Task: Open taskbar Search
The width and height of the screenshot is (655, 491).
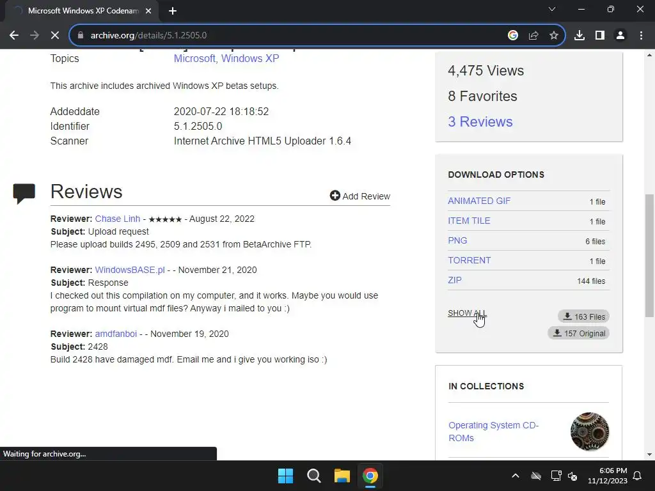Action: click(x=313, y=476)
